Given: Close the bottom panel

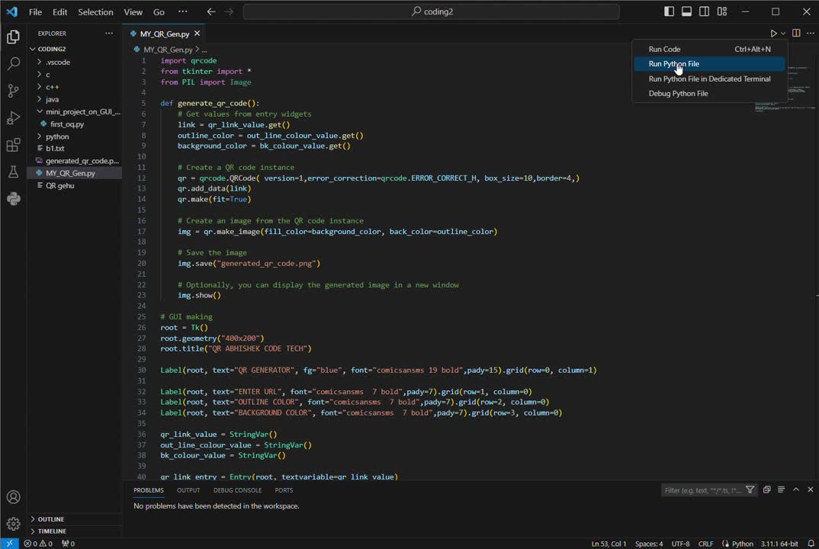Looking at the screenshot, I should [811, 490].
